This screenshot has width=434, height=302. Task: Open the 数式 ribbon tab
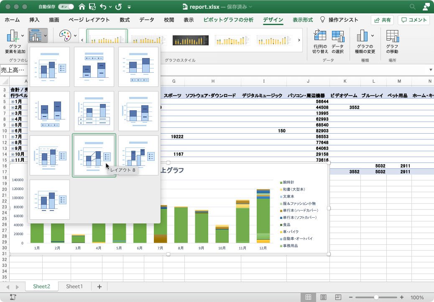point(125,20)
